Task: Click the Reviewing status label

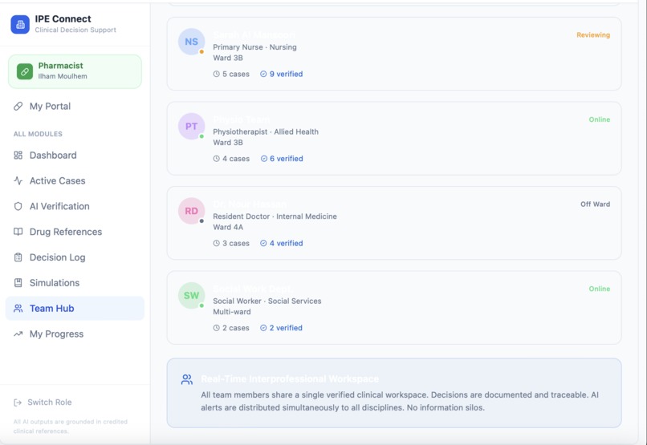Action: pyautogui.click(x=593, y=35)
